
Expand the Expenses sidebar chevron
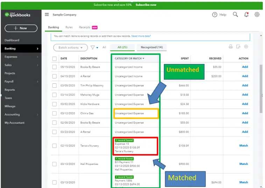click(37, 57)
